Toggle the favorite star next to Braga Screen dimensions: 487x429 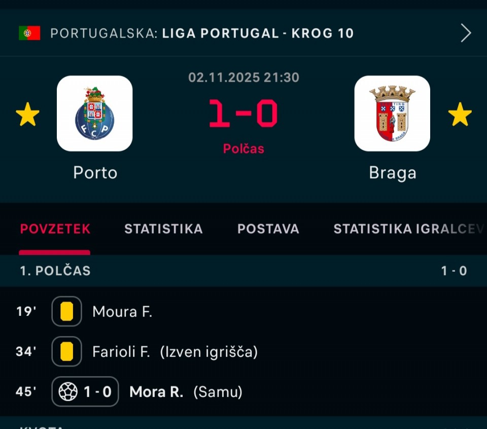tap(460, 114)
